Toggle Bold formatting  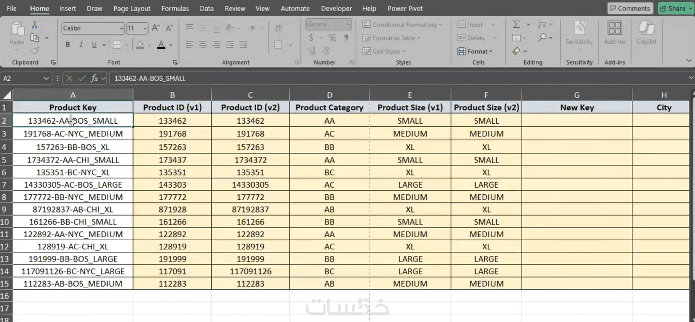(68, 45)
